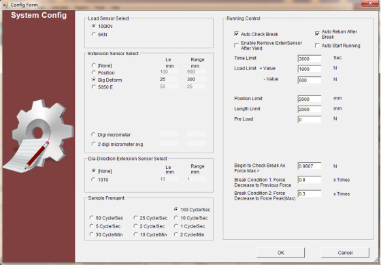Close the Config Form window

coord(370,3)
